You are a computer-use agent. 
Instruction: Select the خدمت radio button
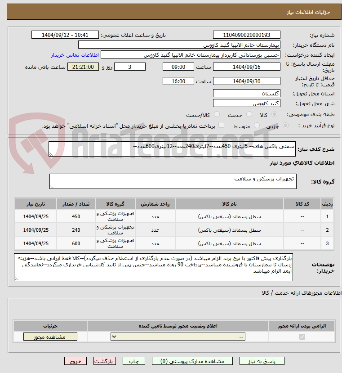tap(249, 114)
